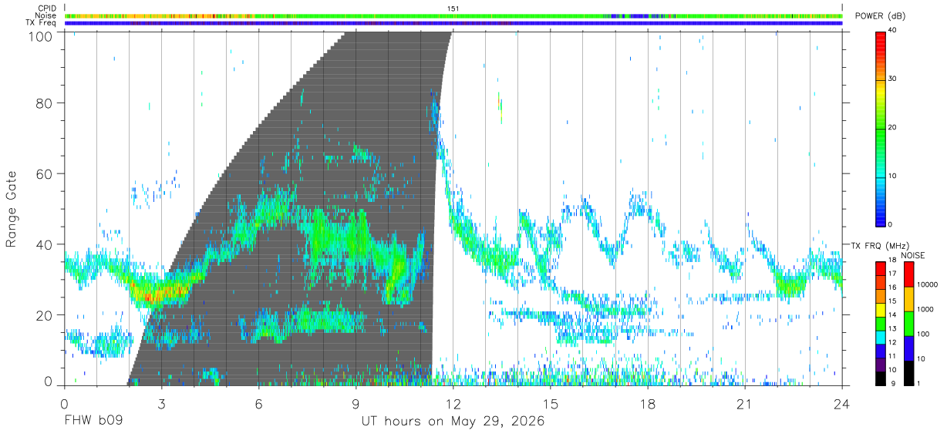Click the range gate tick label '60'

coord(43,174)
